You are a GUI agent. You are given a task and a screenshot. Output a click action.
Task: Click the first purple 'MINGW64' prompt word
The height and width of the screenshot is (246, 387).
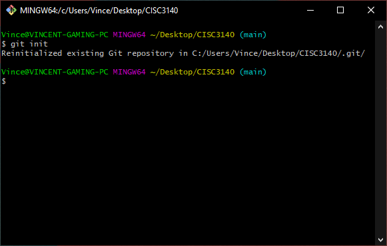129,35
